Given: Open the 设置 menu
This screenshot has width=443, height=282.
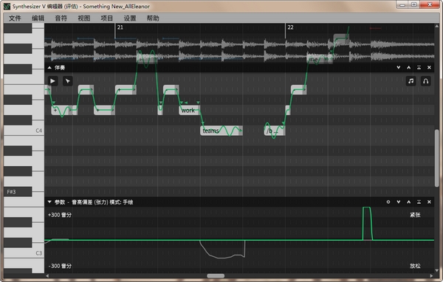Looking at the screenshot, I should (x=130, y=18).
